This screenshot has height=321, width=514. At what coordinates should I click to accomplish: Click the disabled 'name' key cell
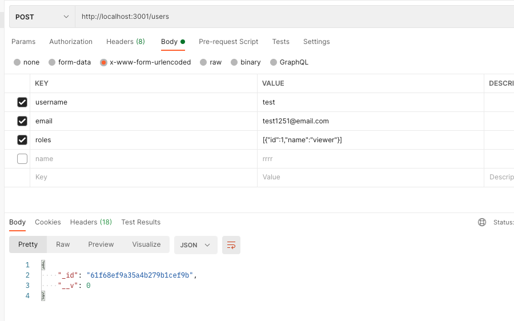[x=143, y=159]
